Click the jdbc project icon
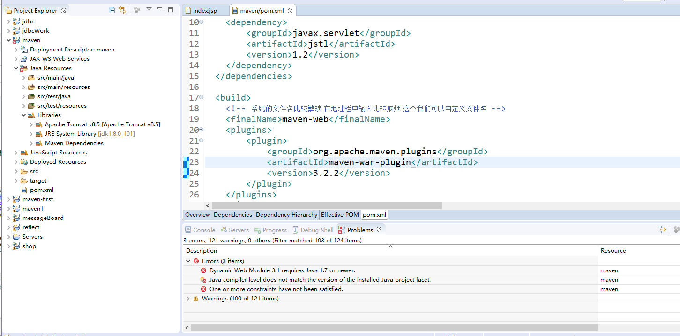This screenshot has height=336, width=680. pyautogui.click(x=17, y=21)
